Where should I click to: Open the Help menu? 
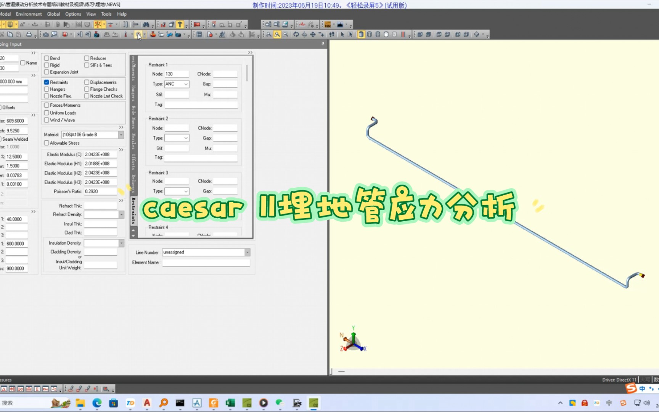coord(122,14)
